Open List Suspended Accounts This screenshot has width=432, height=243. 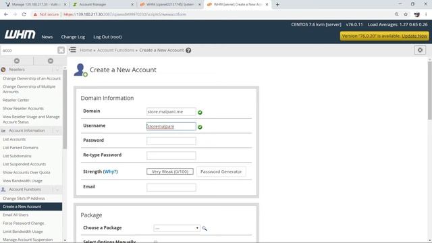(24, 164)
